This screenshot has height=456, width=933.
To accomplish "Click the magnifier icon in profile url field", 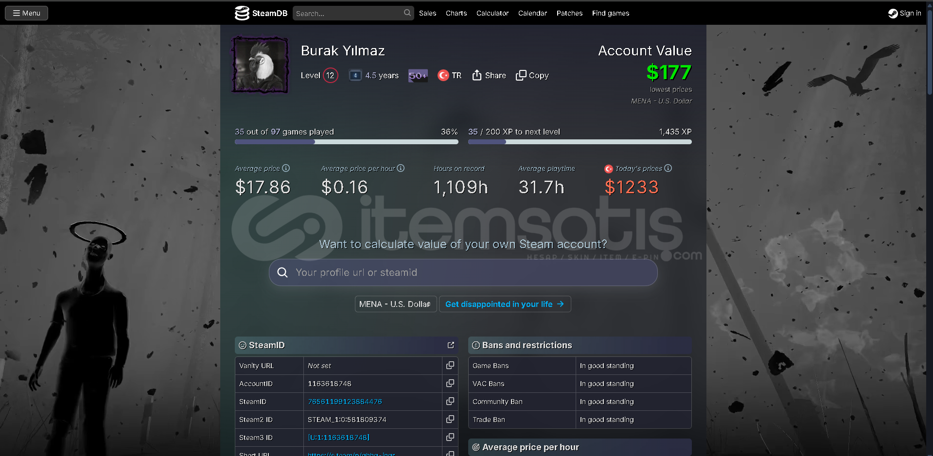I will pyautogui.click(x=282, y=272).
